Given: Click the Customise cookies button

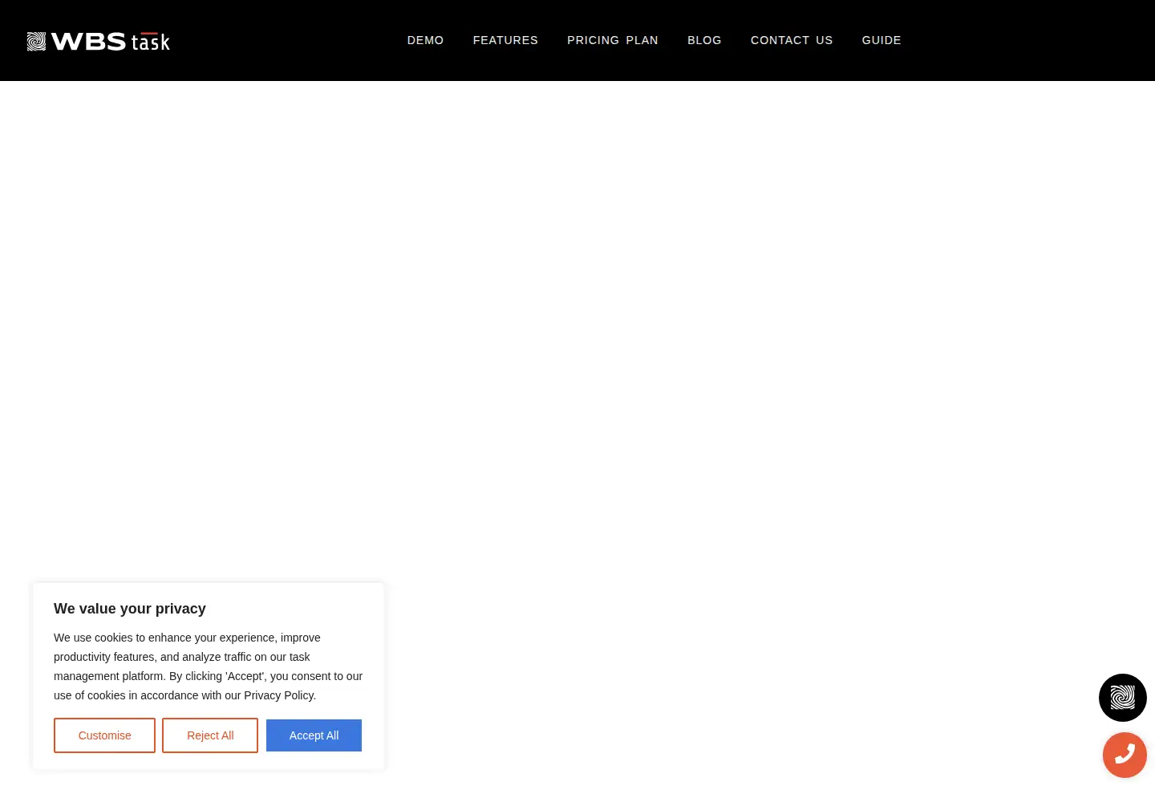Looking at the screenshot, I should 104,735.
